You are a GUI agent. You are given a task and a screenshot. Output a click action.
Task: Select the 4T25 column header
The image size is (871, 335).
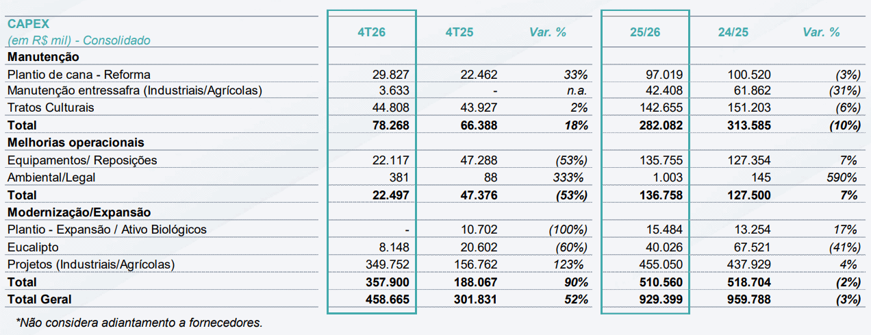(x=460, y=32)
